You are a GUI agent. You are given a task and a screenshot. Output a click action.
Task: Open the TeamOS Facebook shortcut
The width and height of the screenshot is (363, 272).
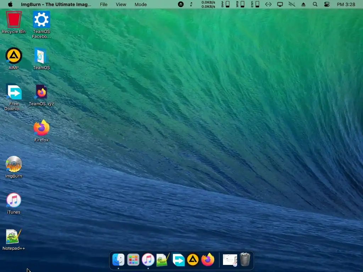pyautogui.click(x=41, y=19)
